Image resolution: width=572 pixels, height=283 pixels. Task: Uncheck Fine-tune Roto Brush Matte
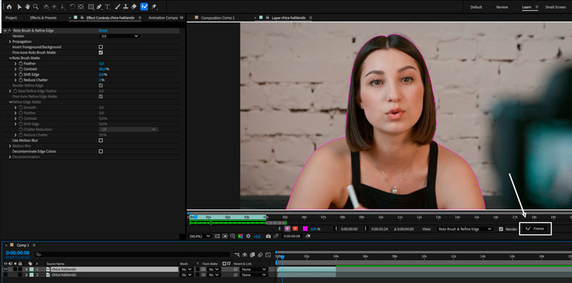[x=101, y=52]
